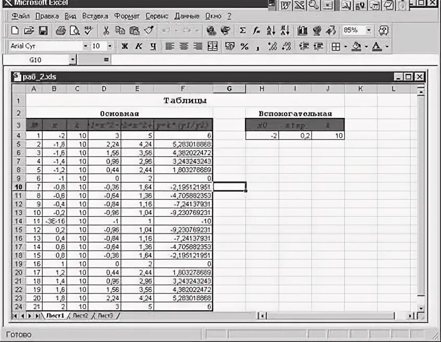
Task: Click the spelling check icon
Action: pyautogui.click(x=87, y=31)
